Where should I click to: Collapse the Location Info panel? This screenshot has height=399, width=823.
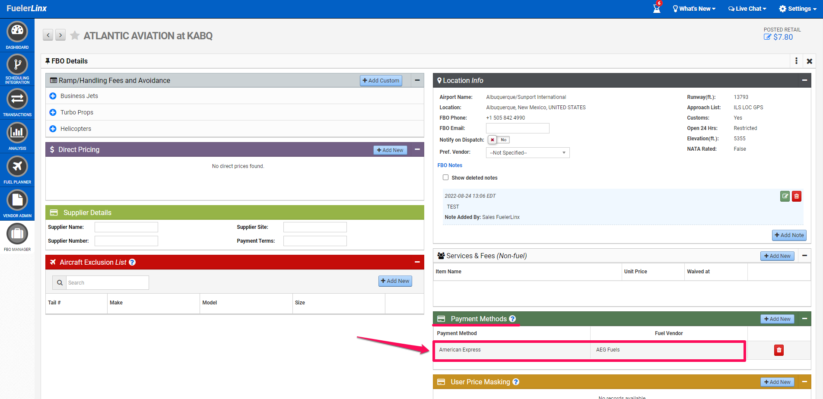[804, 80]
